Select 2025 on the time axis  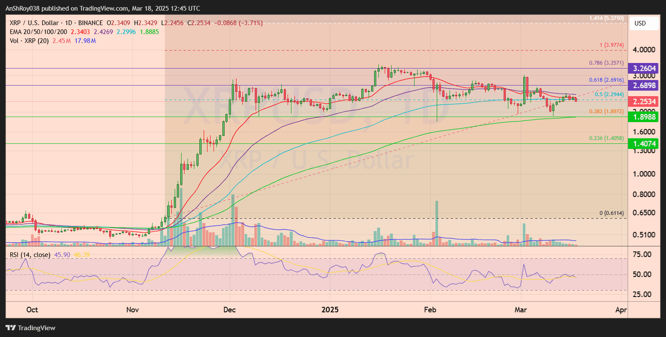pos(330,310)
